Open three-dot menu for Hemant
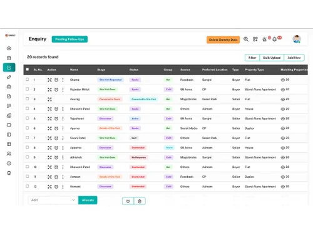 tap(63, 187)
